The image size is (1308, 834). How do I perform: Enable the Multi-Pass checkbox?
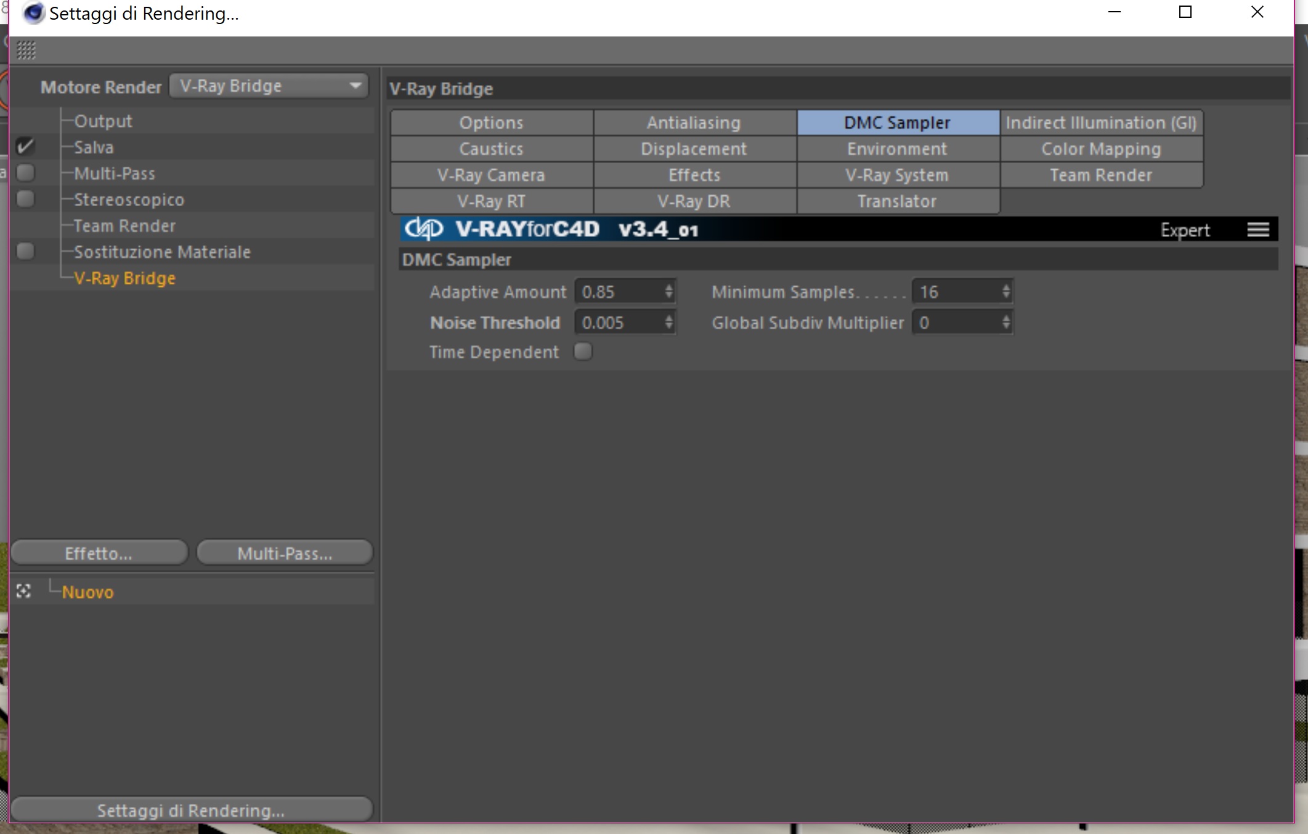coord(25,173)
